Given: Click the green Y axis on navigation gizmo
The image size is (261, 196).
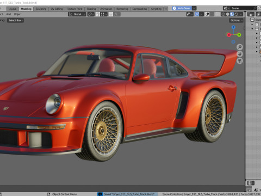Looking at the screenshot, I should 239,35.
